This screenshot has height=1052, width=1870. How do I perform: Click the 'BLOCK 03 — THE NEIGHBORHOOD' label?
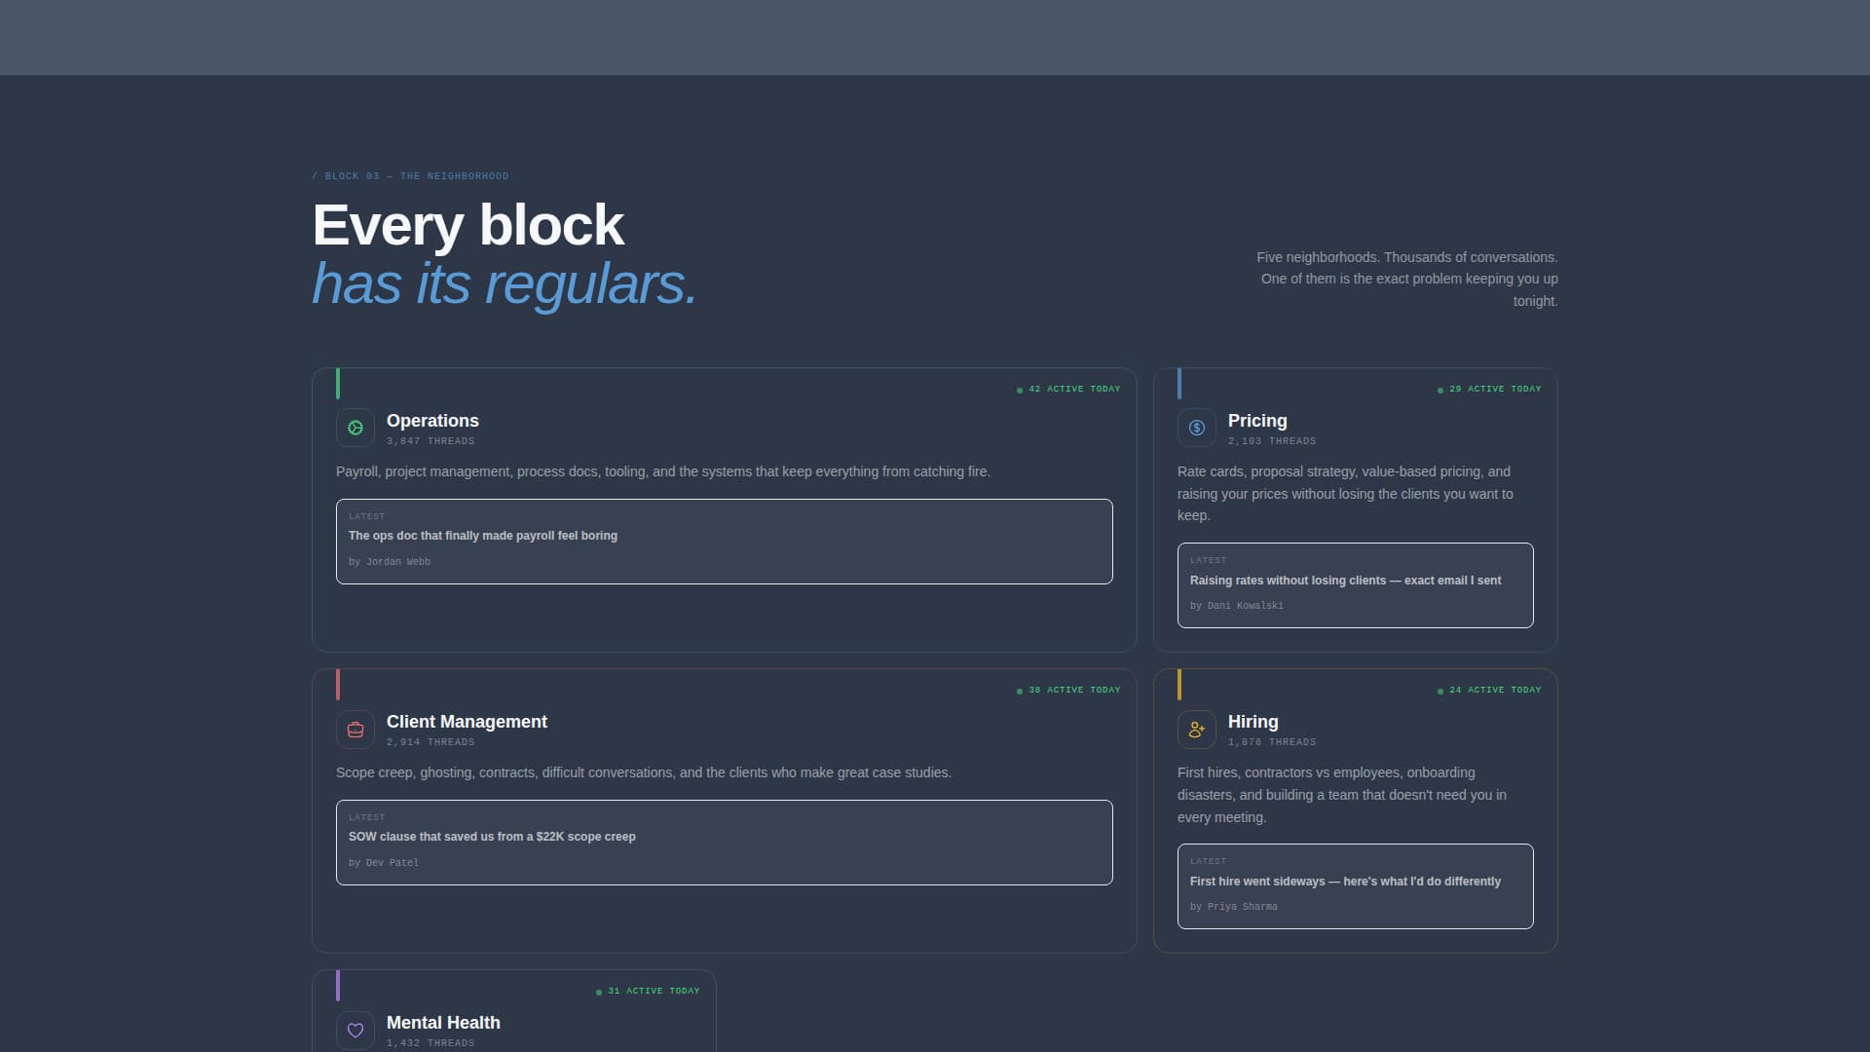(x=410, y=176)
